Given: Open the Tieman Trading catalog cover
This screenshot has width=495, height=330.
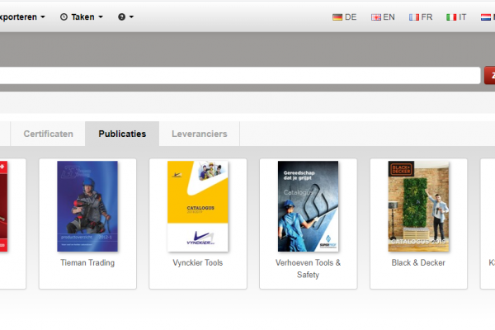Looking at the screenshot, I should pos(87,205).
